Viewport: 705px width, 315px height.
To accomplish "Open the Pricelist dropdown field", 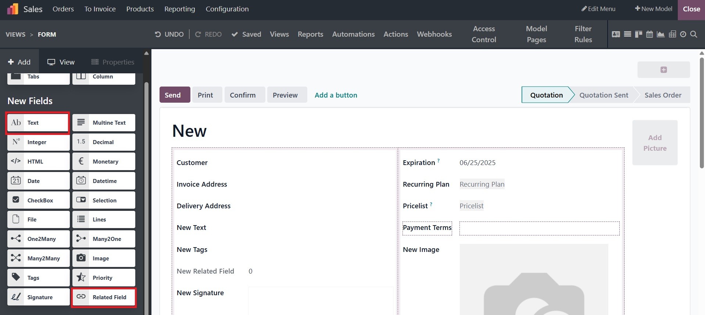I will (471, 206).
